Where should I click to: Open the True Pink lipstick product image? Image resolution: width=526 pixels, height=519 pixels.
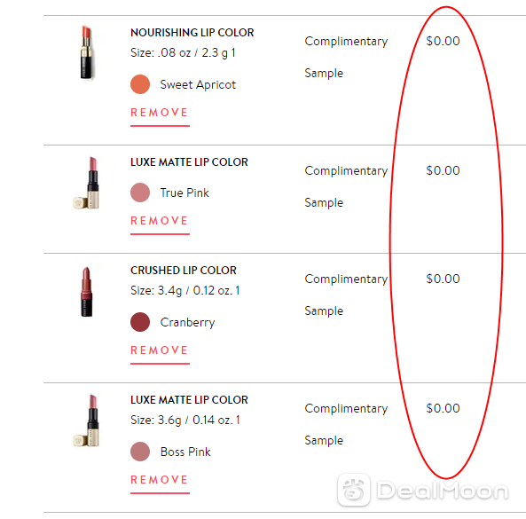(x=87, y=183)
